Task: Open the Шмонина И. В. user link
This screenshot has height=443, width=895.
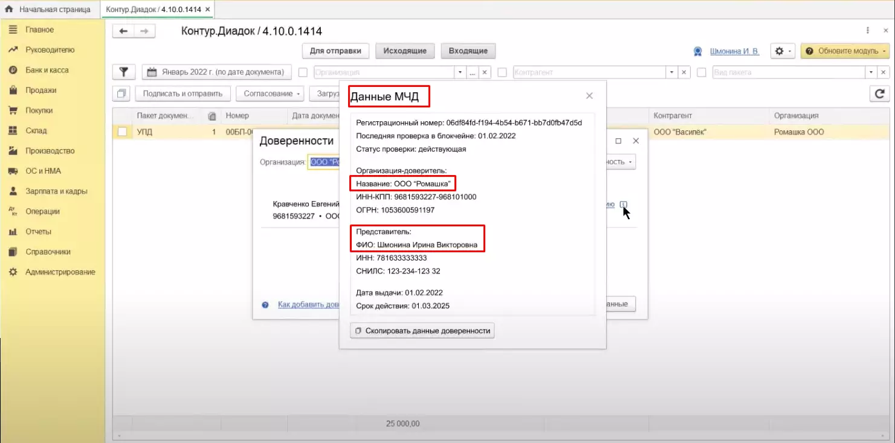Action: click(x=734, y=51)
